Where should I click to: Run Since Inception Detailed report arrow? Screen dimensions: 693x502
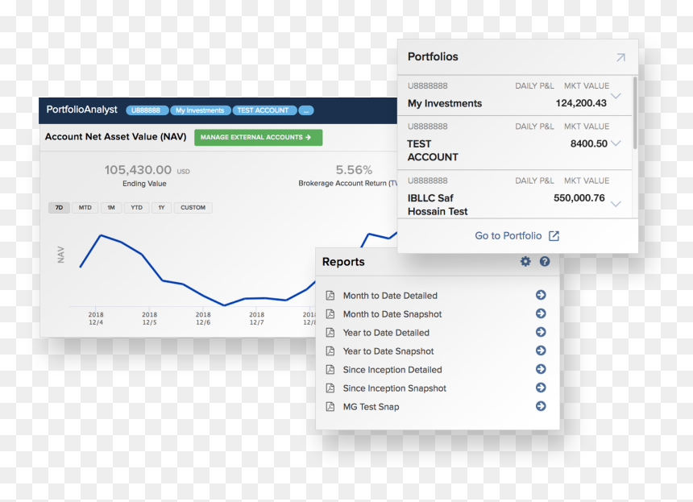(541, 369)
